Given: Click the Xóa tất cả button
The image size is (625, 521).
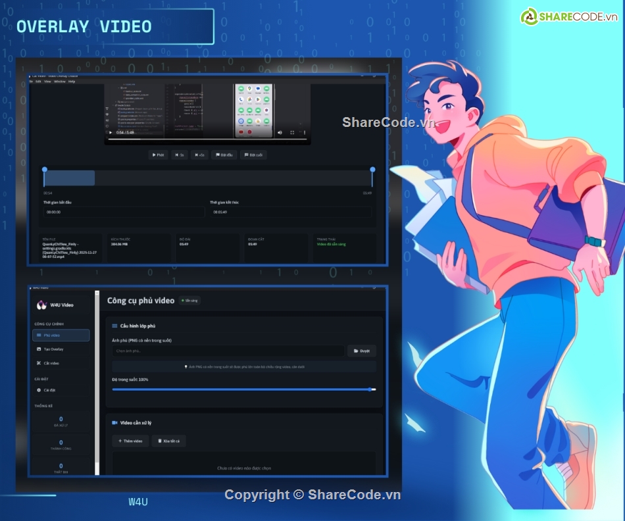Looking at the screenshot, I should pyautogui.click(x=168, y=441).
